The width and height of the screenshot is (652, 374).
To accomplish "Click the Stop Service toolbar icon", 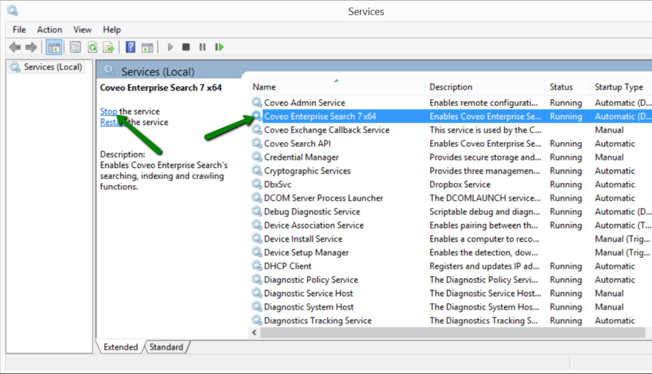I will pyautogui.click(x=185, y=46).
